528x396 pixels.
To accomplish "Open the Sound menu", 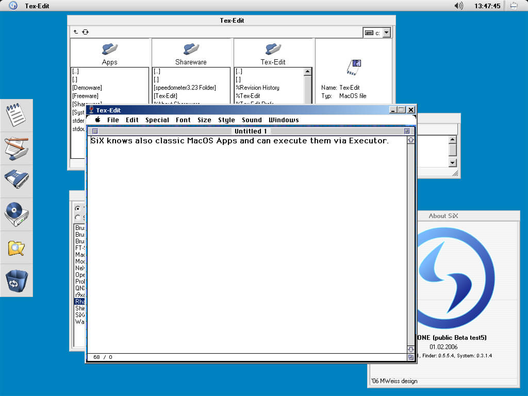I will (252, 120).
